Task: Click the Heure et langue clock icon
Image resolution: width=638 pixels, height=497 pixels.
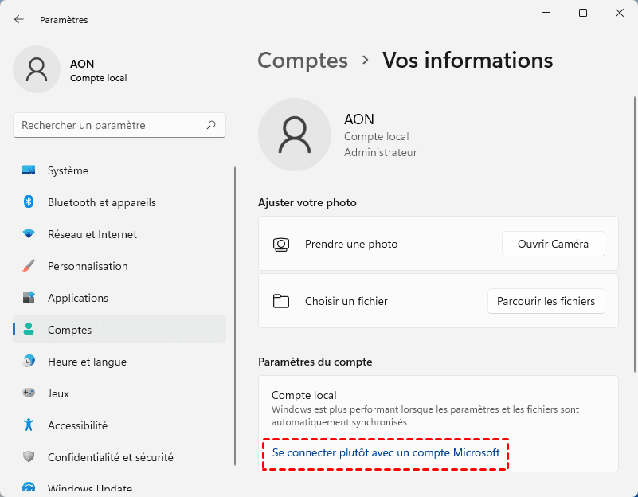Action: [29, 362]
